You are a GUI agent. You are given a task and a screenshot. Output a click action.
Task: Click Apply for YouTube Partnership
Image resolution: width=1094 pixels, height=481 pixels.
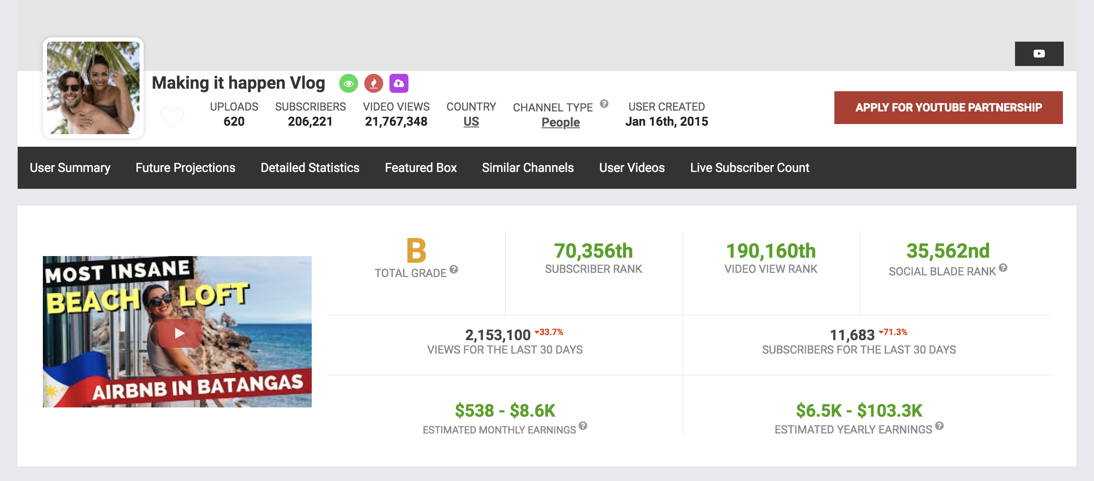(948, 108)
